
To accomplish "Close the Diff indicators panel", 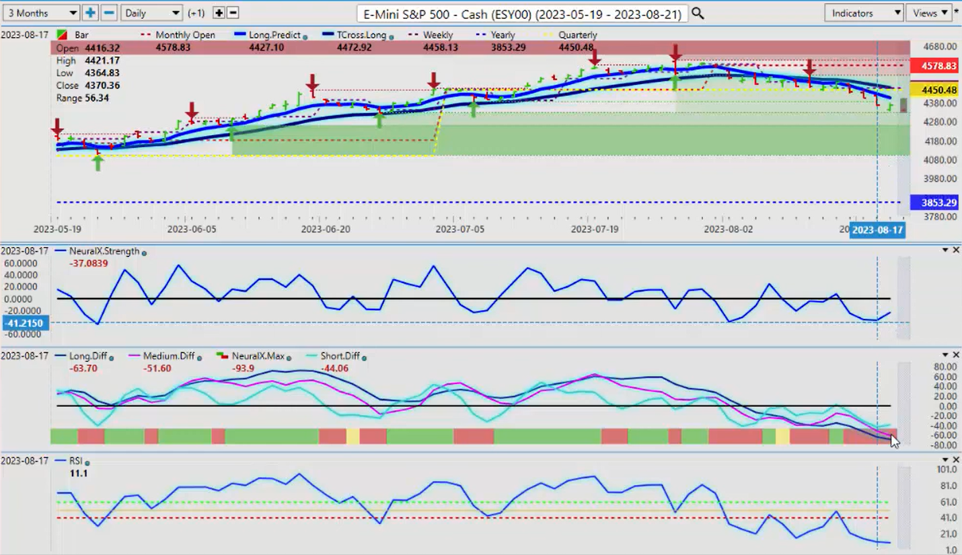I will pos(956,355).
